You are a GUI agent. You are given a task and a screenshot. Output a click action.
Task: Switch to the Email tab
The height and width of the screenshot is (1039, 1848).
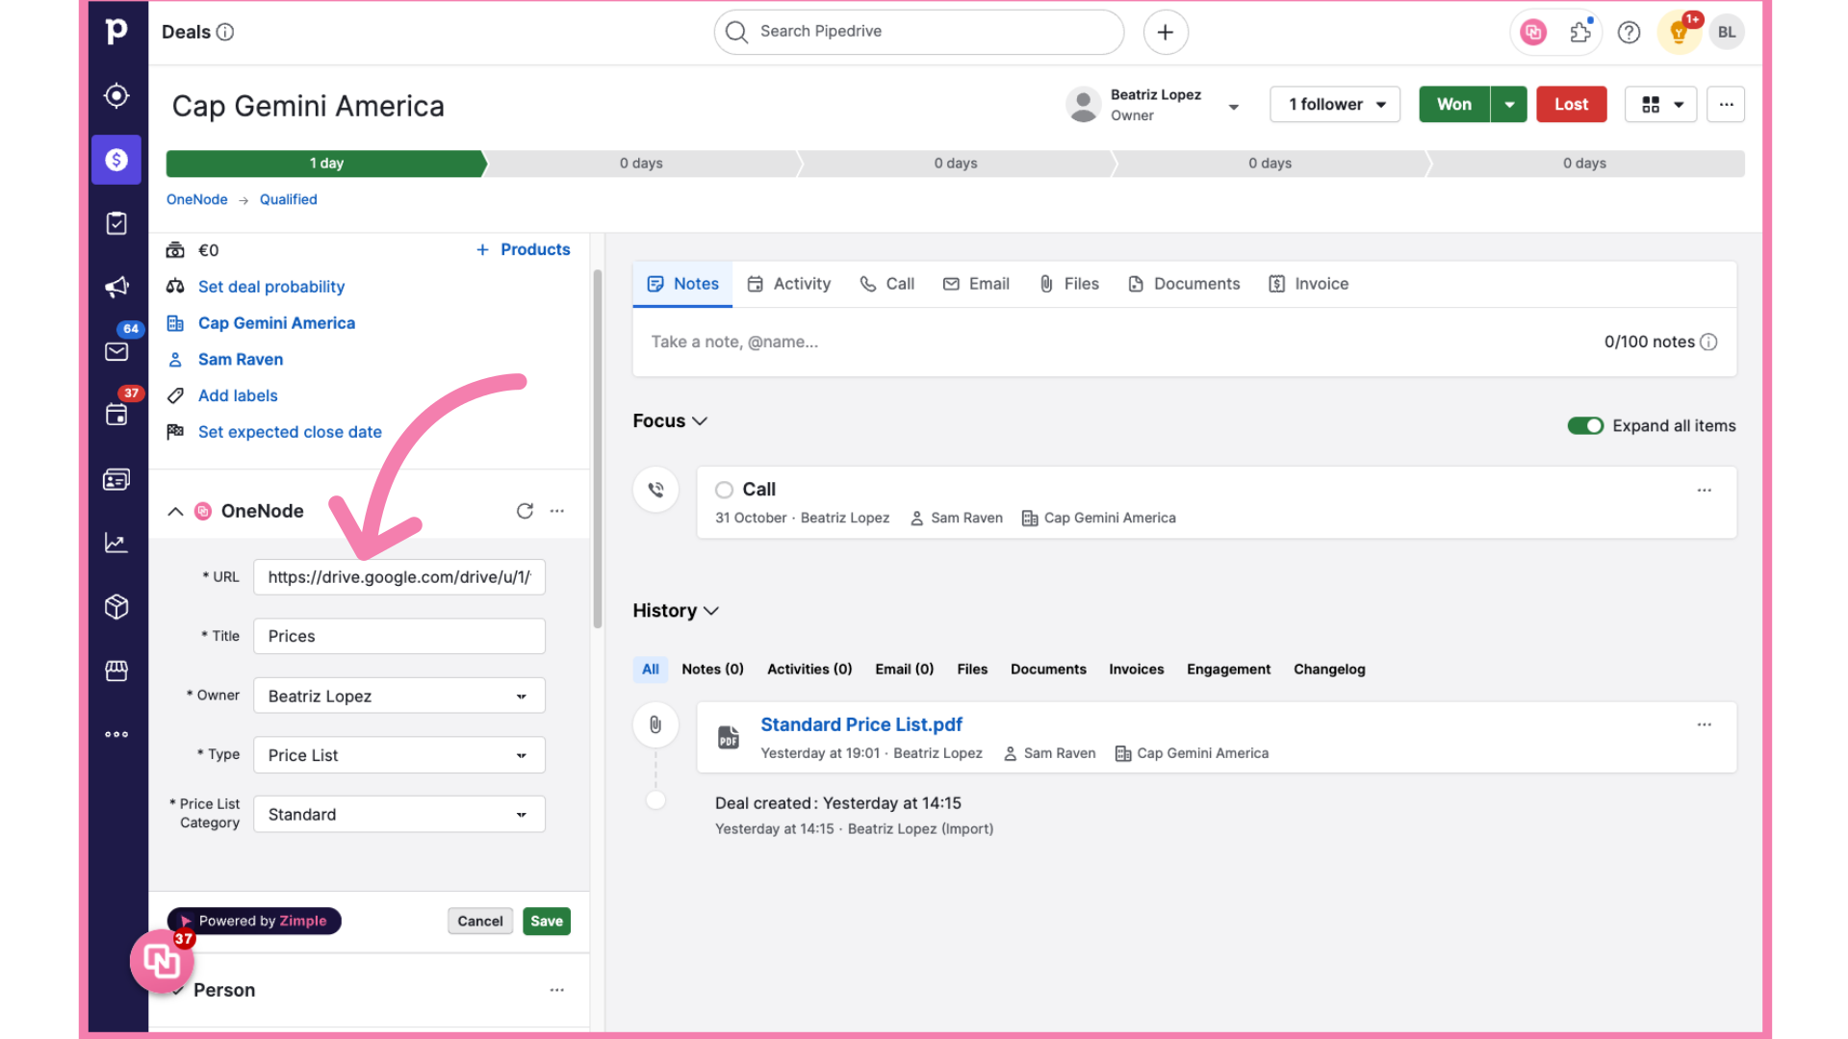[976, 284]
